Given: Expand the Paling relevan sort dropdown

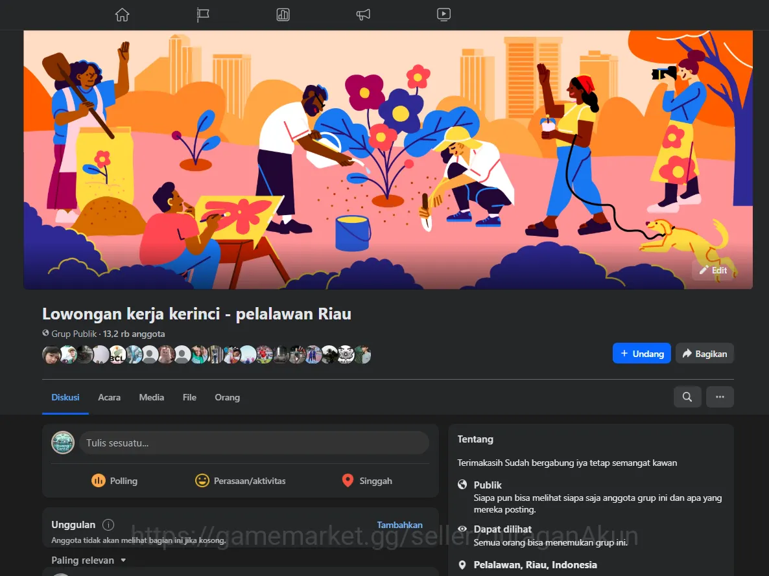Looking at the screenshot, I should (x=89, y=560).
